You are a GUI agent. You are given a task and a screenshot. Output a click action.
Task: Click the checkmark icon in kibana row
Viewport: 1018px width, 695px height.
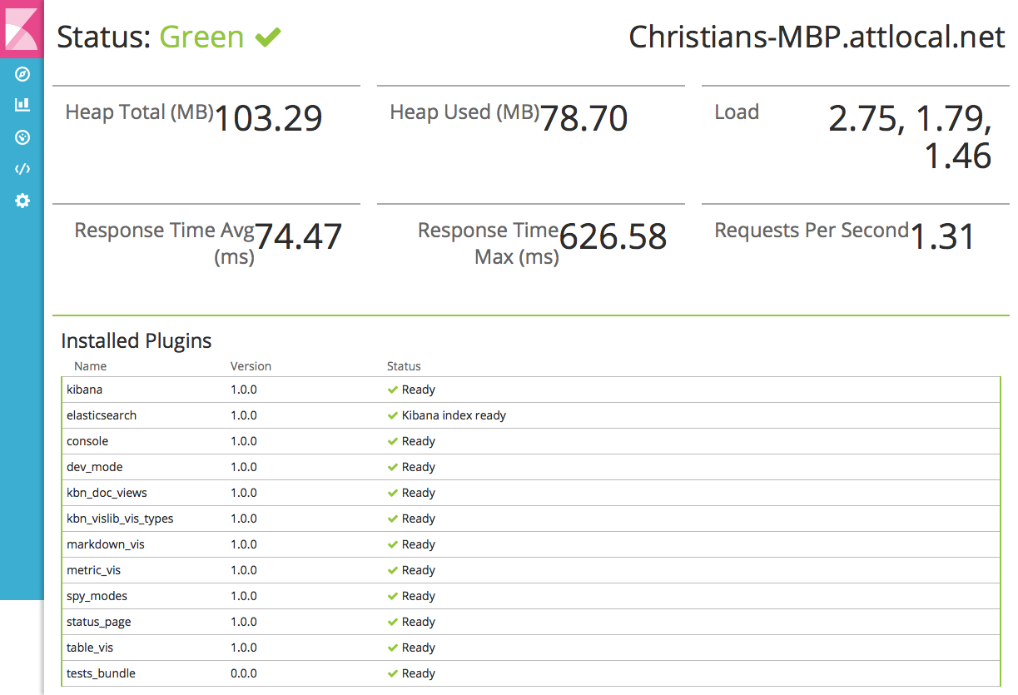pos(392,390)
